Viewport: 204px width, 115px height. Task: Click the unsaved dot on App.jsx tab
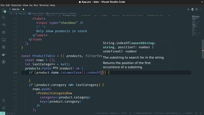pos(23,9)
